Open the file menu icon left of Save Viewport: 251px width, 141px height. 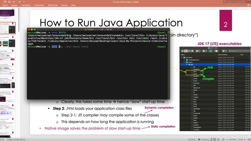pos(5,2)
